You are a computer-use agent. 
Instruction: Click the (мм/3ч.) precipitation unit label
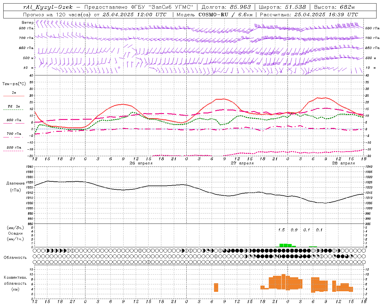[15, 228]
